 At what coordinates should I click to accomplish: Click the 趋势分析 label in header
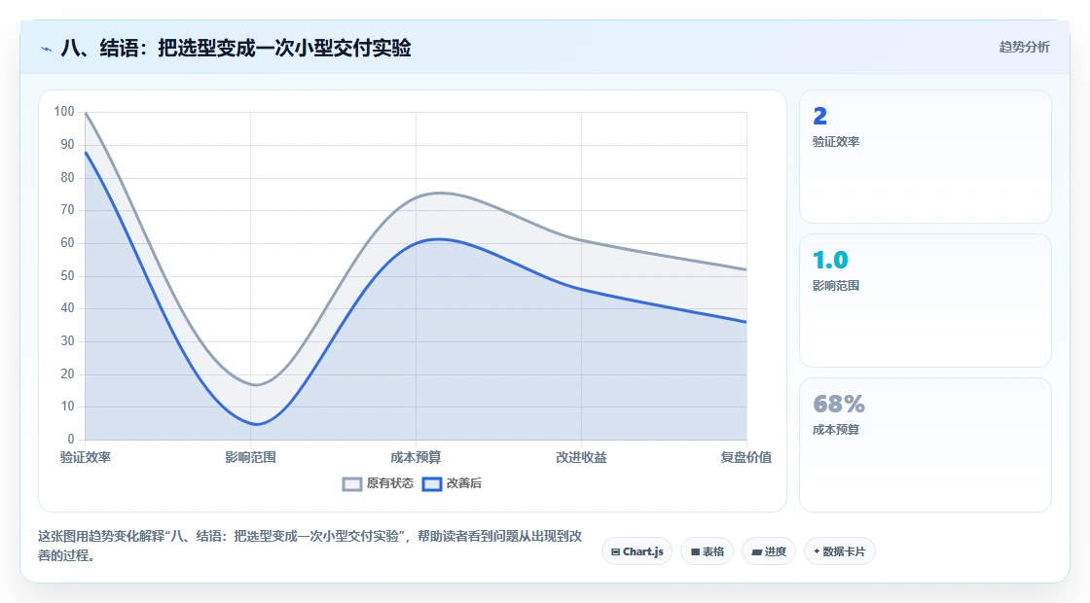(x=1024, y=48)
